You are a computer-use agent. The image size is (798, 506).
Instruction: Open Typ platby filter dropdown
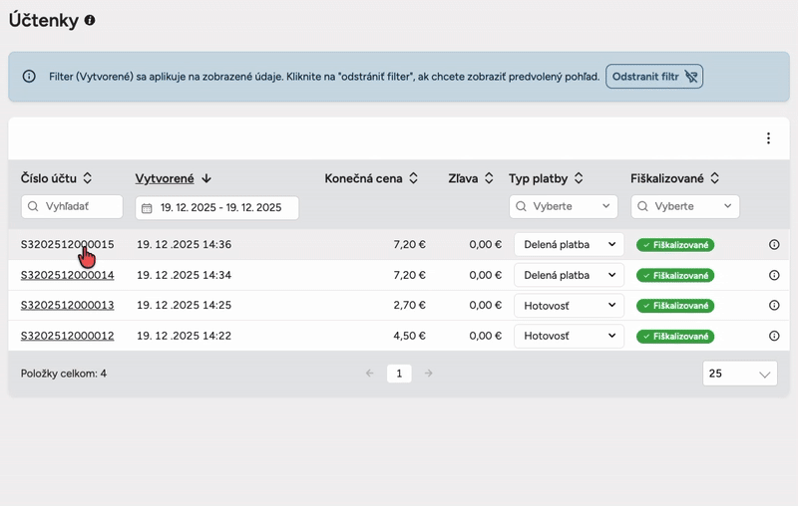[564, 206]
